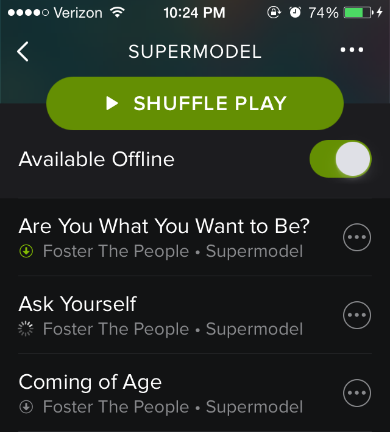Screen dimensions: 390x432
Task: Tap the green downloaded icon on first track
Action: coord(26,251)
